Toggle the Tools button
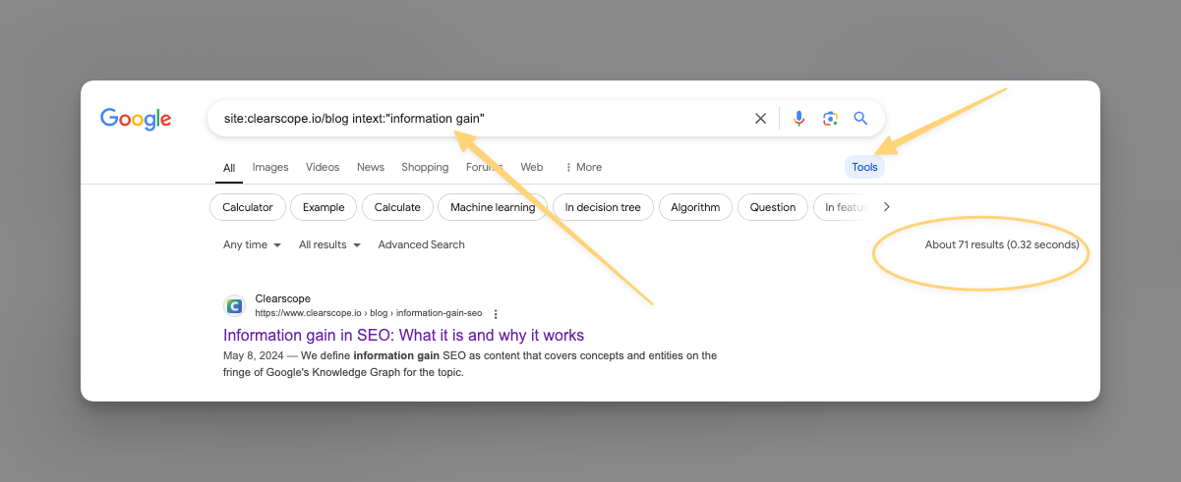Viewport: 1181px width, 482px height. [x=865, y=167]
